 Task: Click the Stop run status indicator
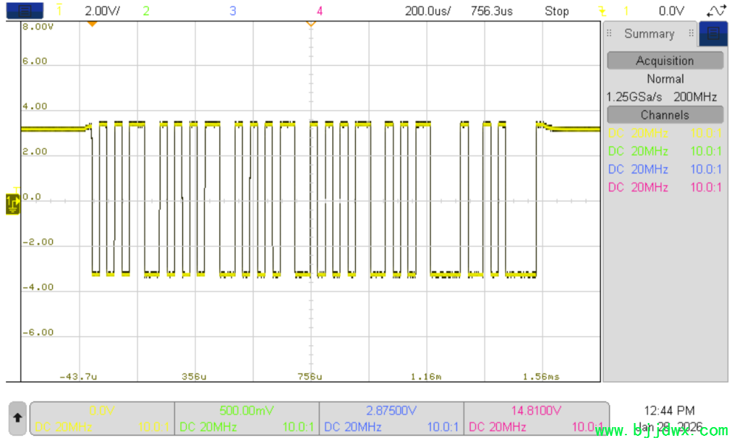pyautogui.click(x=556, y=11)
